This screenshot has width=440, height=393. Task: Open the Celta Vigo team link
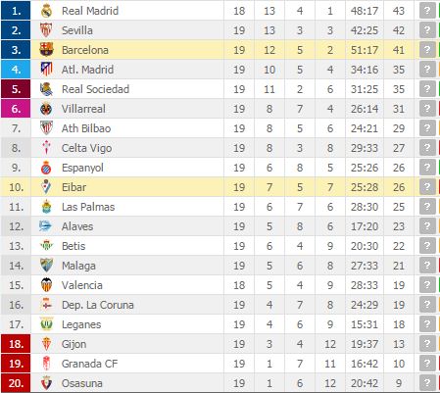click(x=86, y=148)
